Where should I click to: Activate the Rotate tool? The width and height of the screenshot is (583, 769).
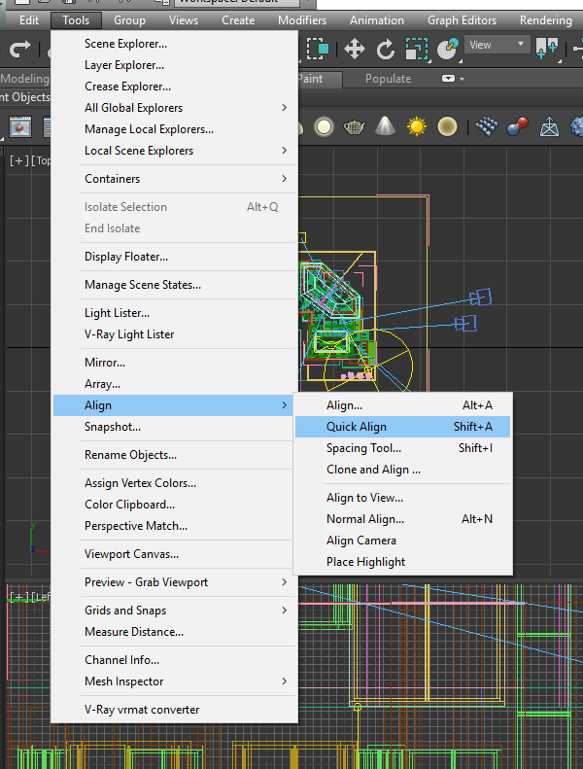[x=386, y=49]
